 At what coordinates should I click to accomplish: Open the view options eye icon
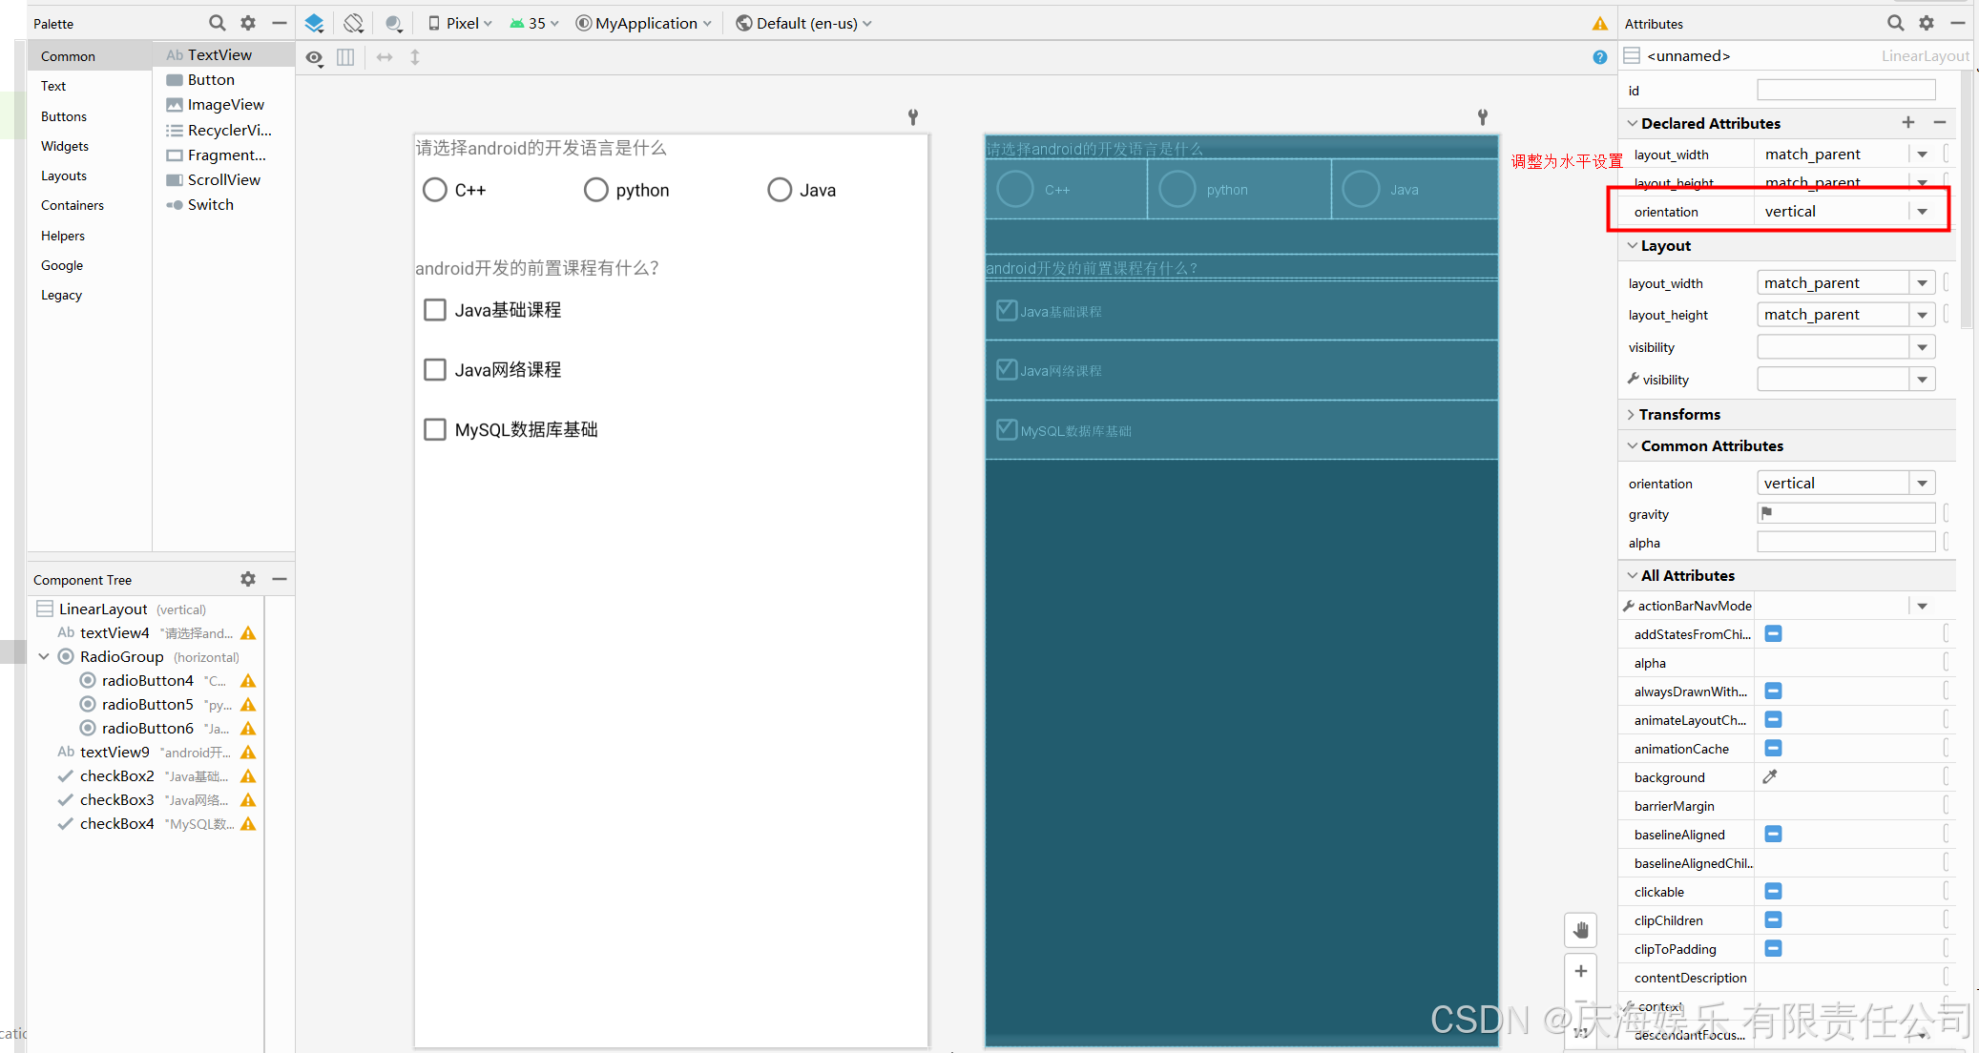click(x=314, y=58)
